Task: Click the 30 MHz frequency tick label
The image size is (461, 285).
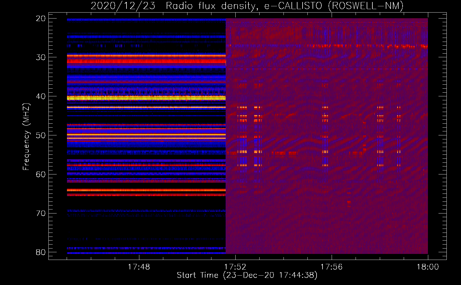Action: click(x=41, y=57)
